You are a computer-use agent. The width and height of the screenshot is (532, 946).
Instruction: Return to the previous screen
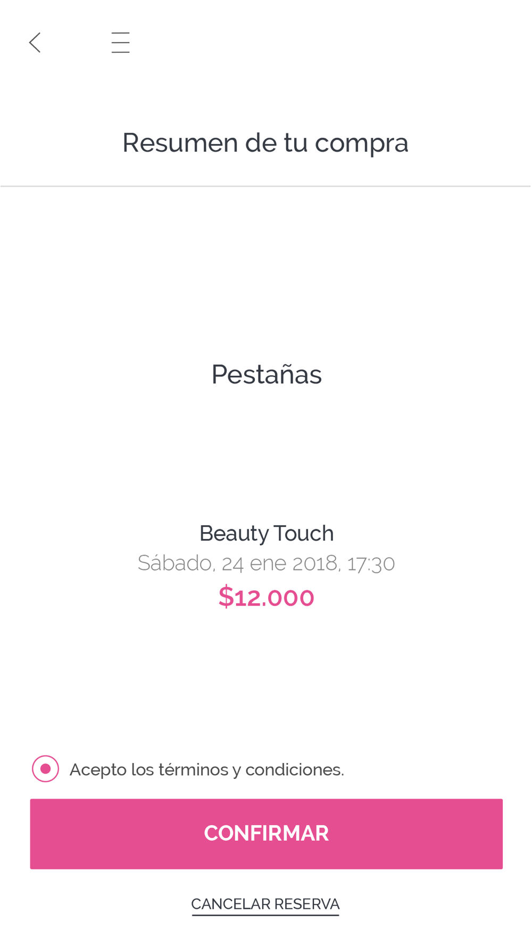tap(35, 43)
